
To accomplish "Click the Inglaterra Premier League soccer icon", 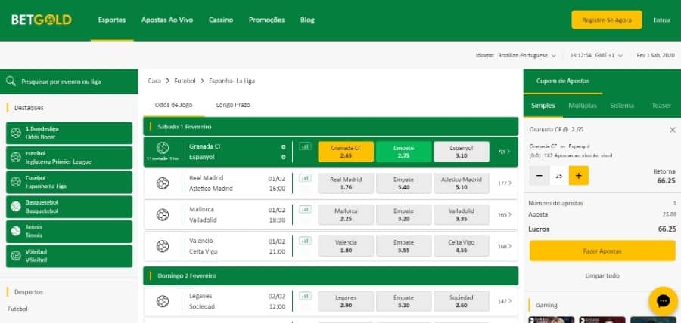I will (16, 157).
